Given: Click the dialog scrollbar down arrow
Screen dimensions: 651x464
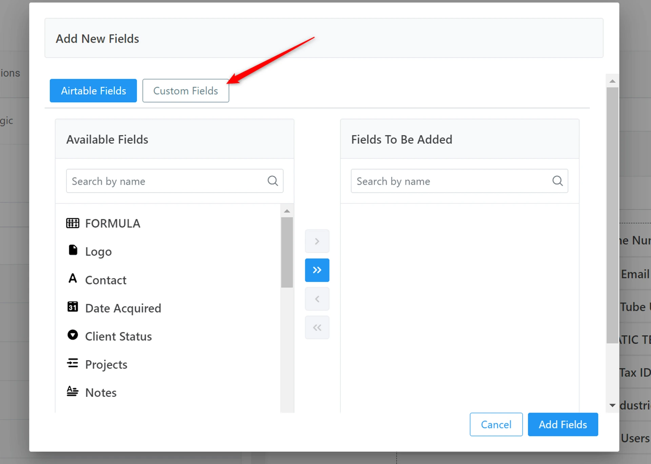Looking at the screenshot, I should pyautogui.click(x=612, y=405).
